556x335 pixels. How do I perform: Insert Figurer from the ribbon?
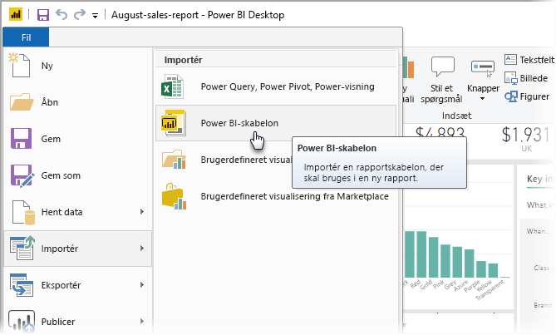click(527, 96)
